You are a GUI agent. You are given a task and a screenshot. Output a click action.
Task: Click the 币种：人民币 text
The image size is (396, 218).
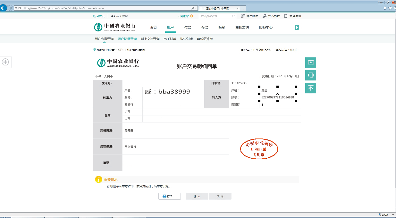[x=104, y=76]
